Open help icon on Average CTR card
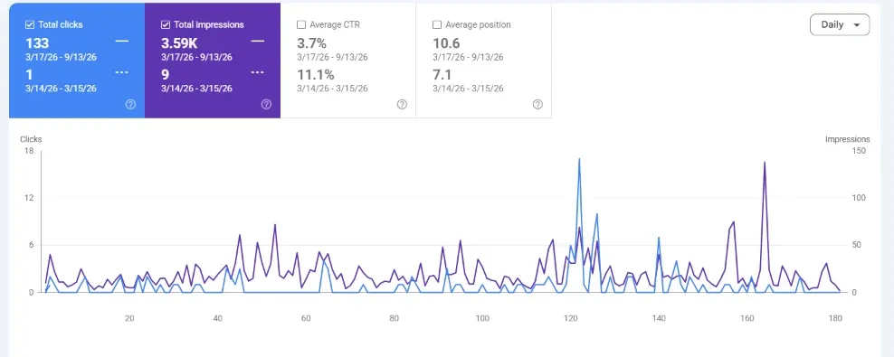Screen dimensions: 894x357 tap(402, 104)
